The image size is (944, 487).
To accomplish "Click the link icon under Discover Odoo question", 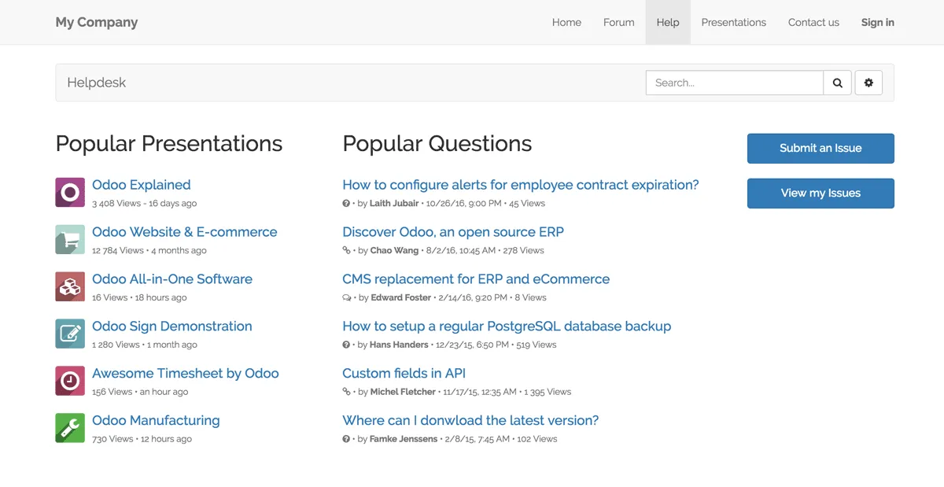I will tap(346, 250).
